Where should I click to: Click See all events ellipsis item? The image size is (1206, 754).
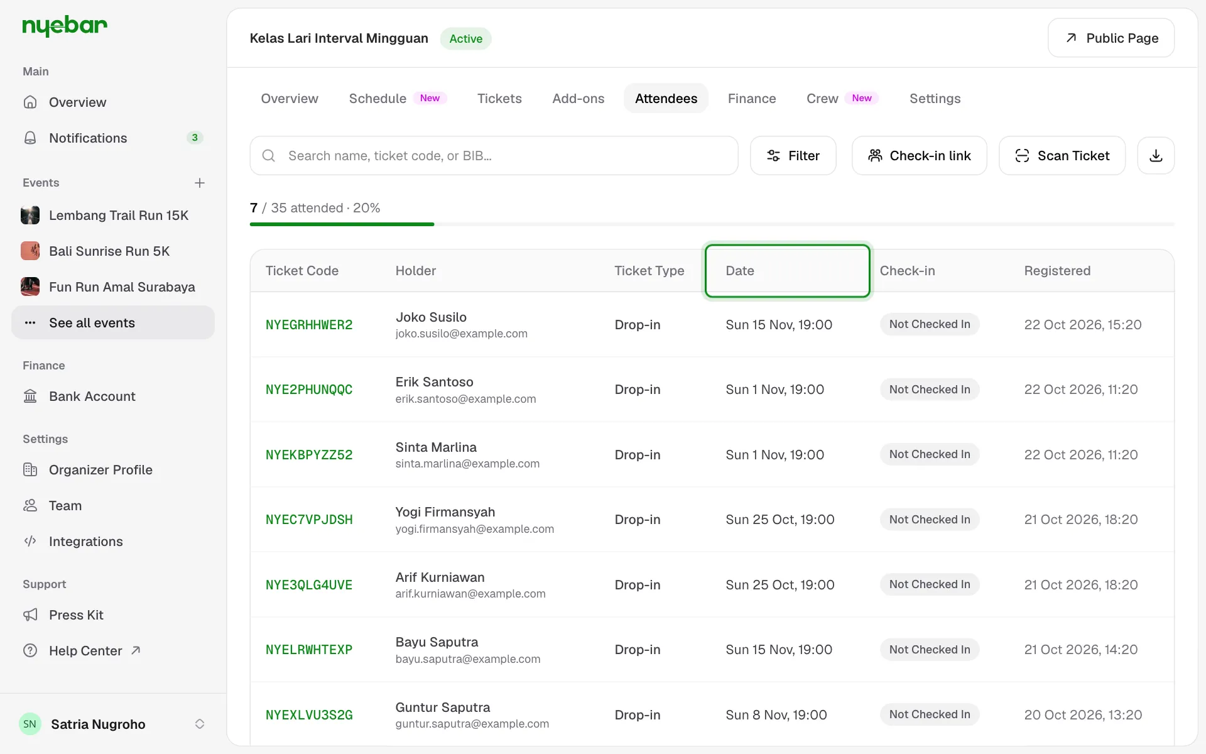113,322
